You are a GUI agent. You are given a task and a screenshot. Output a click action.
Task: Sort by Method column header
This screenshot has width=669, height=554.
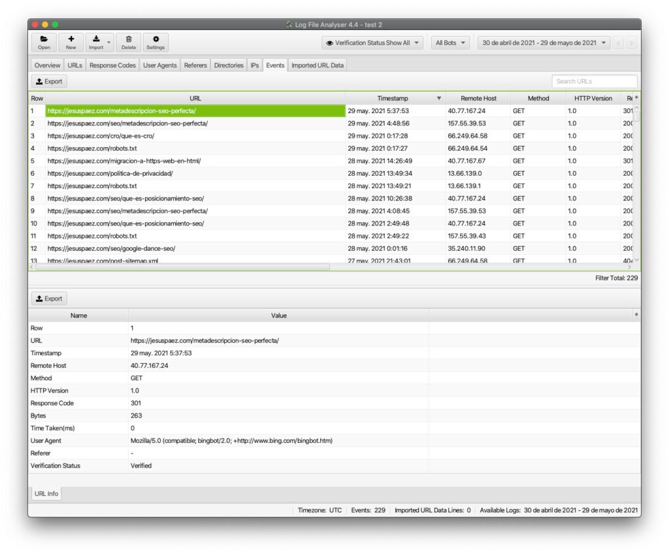pos(538,98)
